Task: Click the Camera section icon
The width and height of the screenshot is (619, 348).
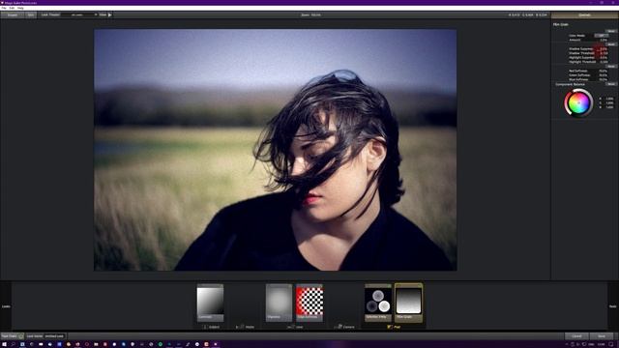Action: click(338, 327)
